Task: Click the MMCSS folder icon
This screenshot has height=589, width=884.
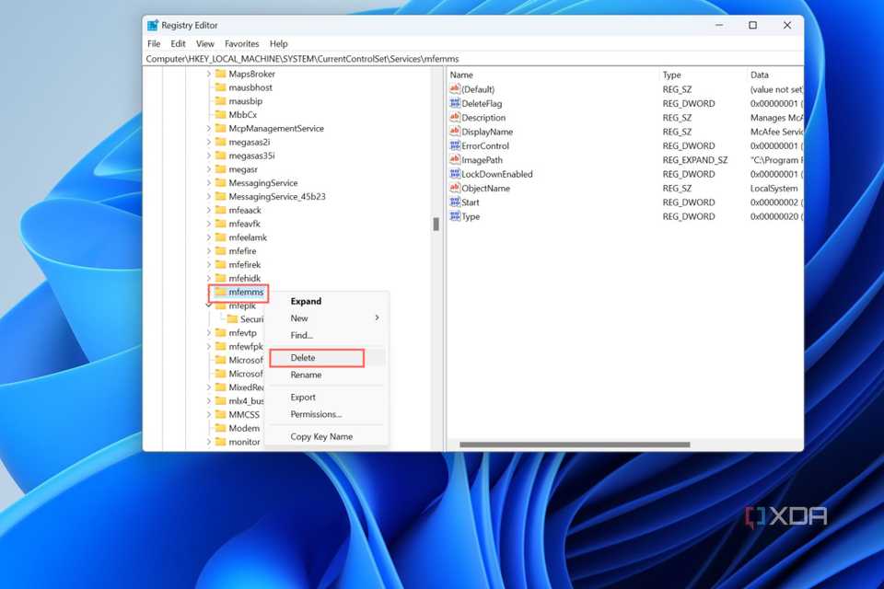Action: [x=220, y=414]
